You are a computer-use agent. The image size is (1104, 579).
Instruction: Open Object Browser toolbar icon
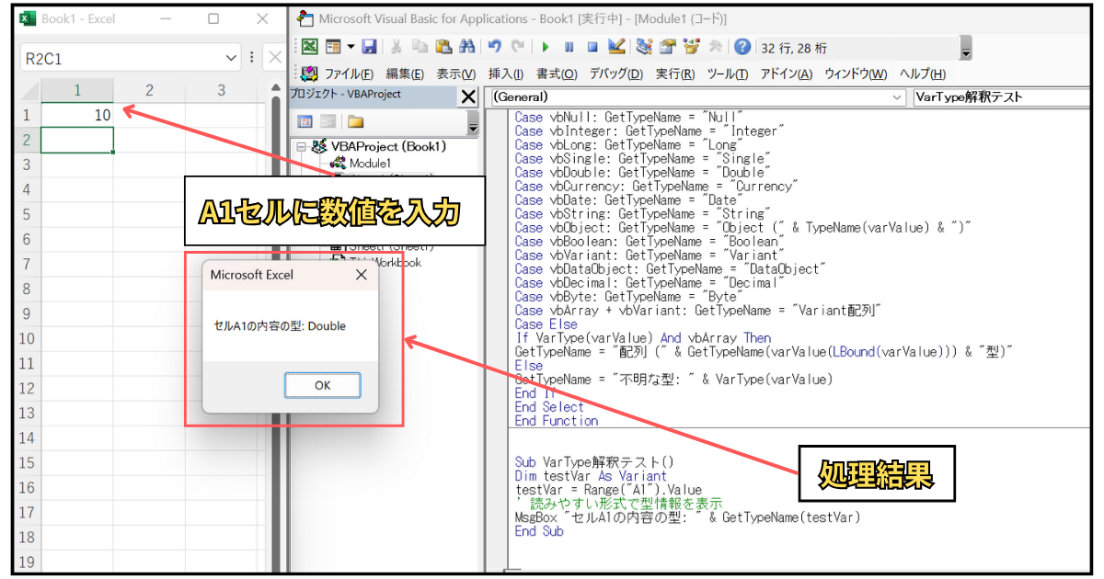pyautogui.click(x=691, y=46)
